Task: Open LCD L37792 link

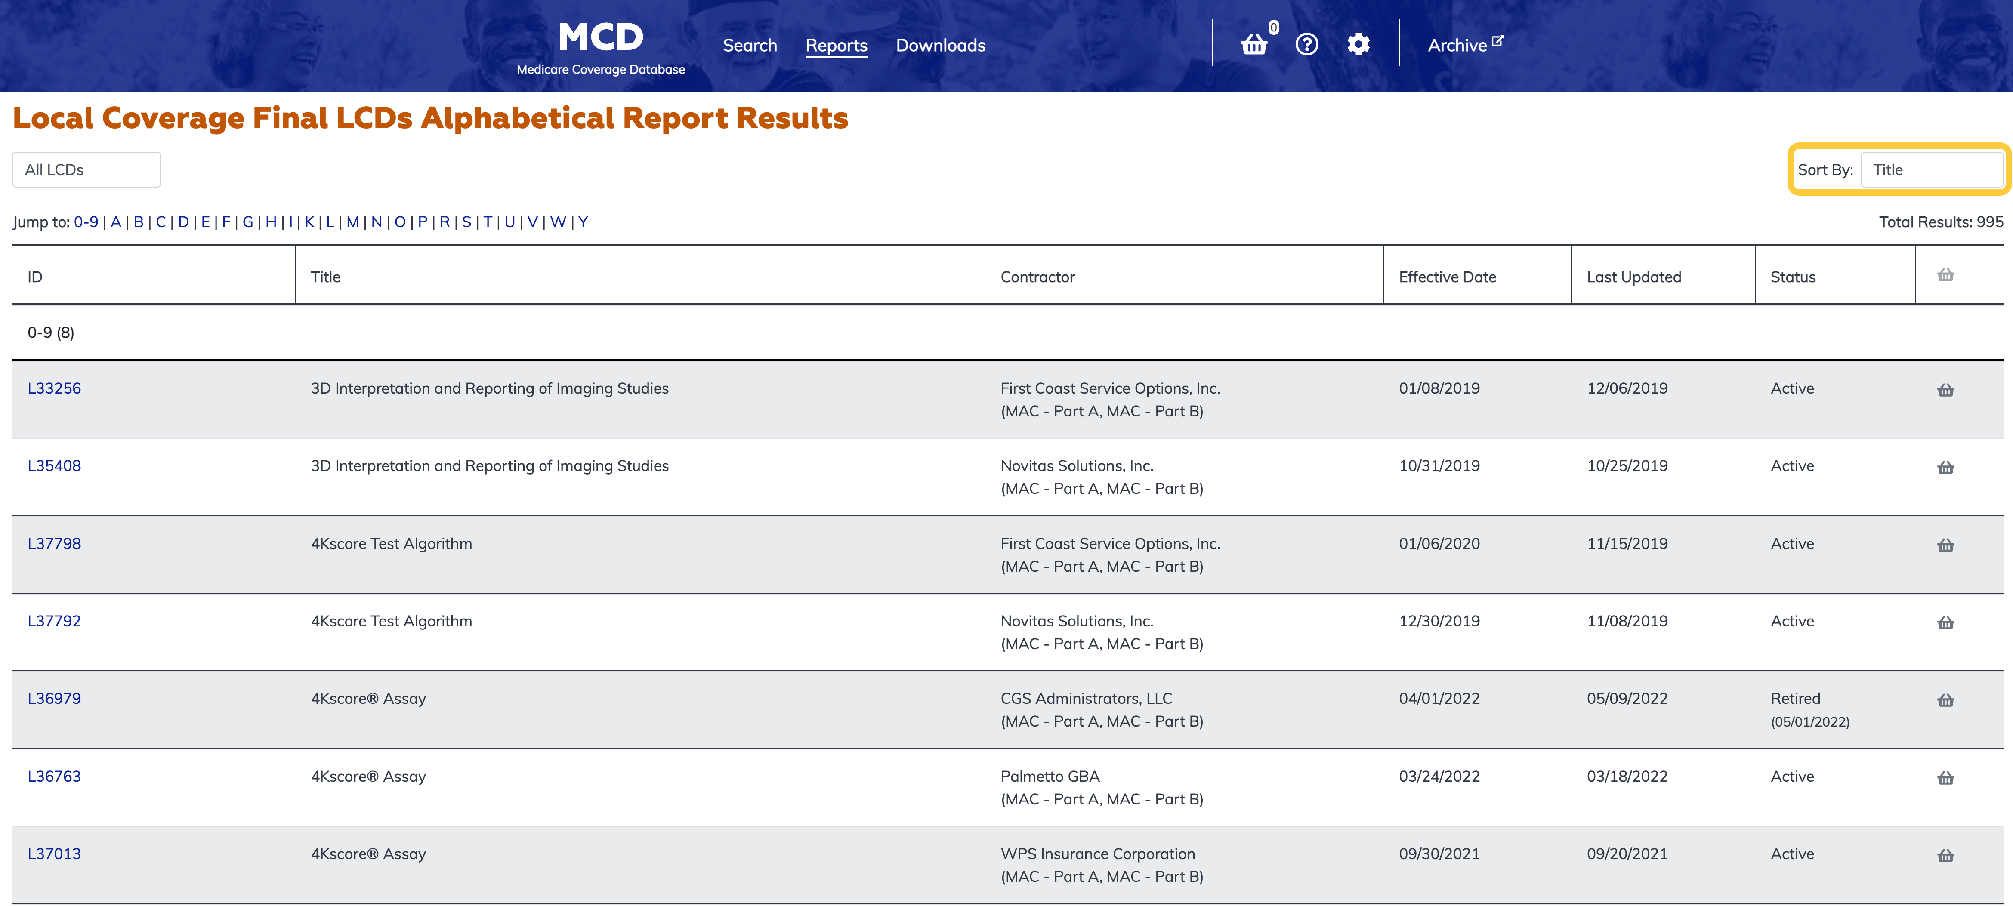Action: [x=54, y=621]
